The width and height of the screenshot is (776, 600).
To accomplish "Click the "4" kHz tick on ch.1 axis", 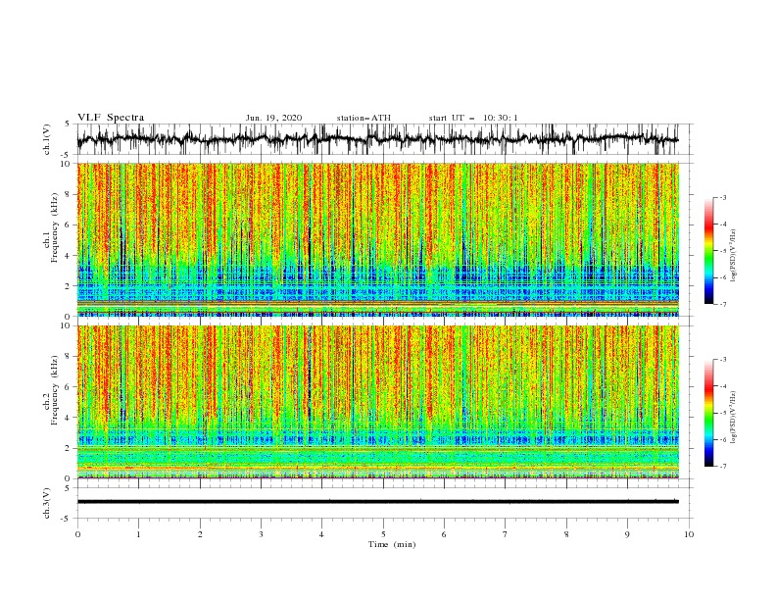I will click(69, 256).
